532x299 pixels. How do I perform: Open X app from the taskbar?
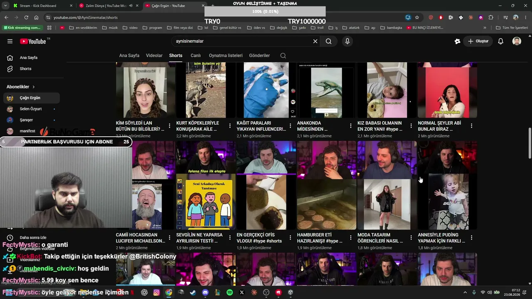point(242,292)
